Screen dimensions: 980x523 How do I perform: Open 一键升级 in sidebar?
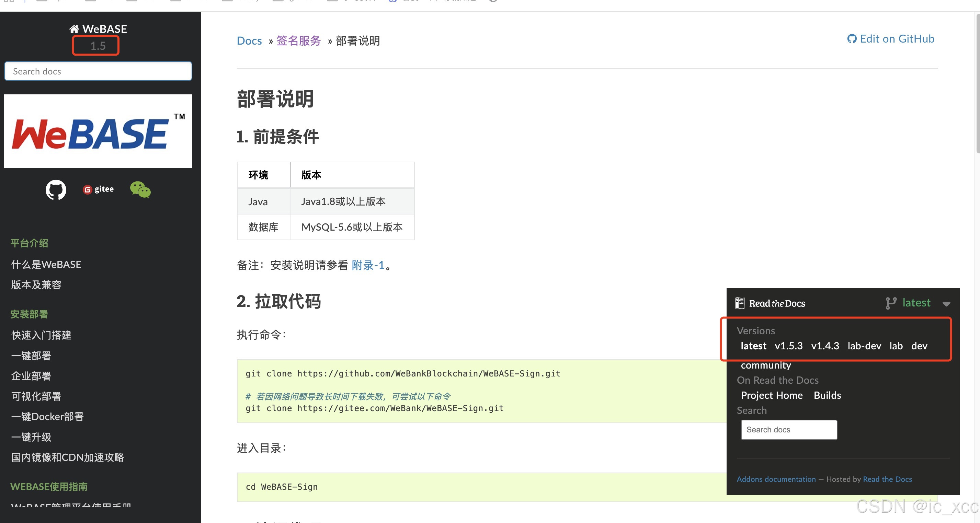(x=31, y=437)
